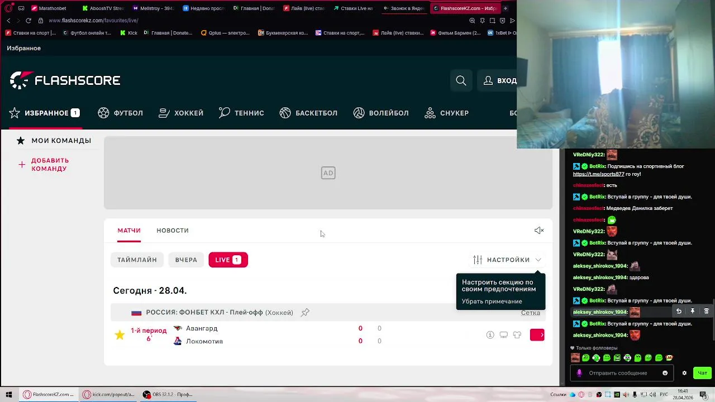Click the Flashscore logo
Screen dimensions: 715x402
[65, 80]
